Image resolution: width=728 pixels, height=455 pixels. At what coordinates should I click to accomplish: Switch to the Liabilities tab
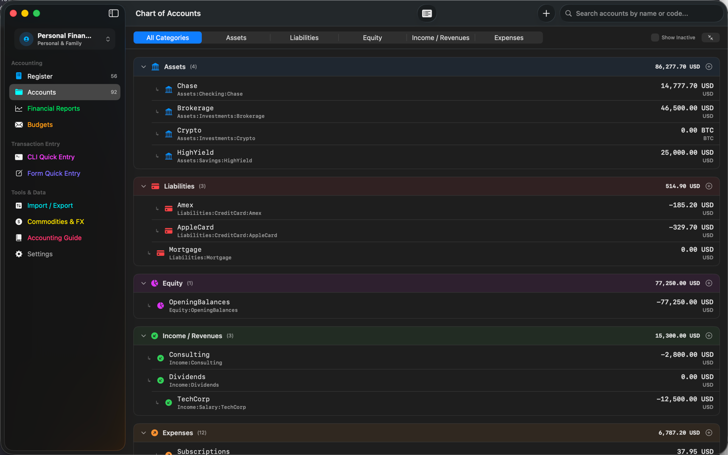[x=304, y=38]
